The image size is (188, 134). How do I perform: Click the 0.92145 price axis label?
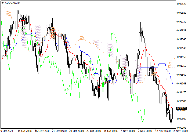click(x=182, y=48)
